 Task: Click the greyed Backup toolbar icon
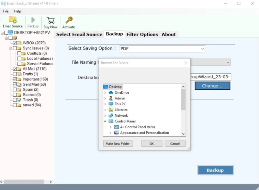tap(33, 21)
